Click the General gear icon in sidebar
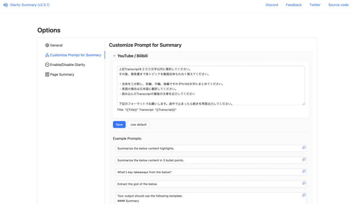This screenshot has width=353, height=204. [x=47, y=45]
